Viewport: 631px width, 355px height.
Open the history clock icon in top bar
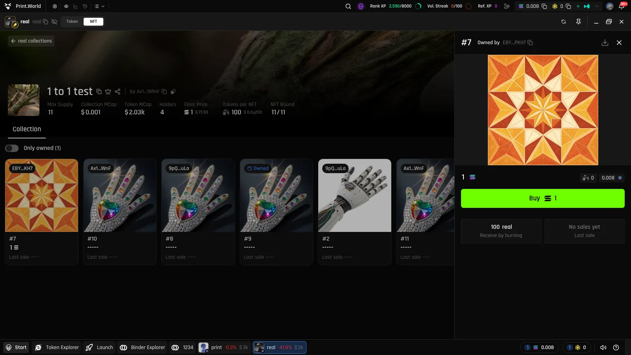coord(85,6)
